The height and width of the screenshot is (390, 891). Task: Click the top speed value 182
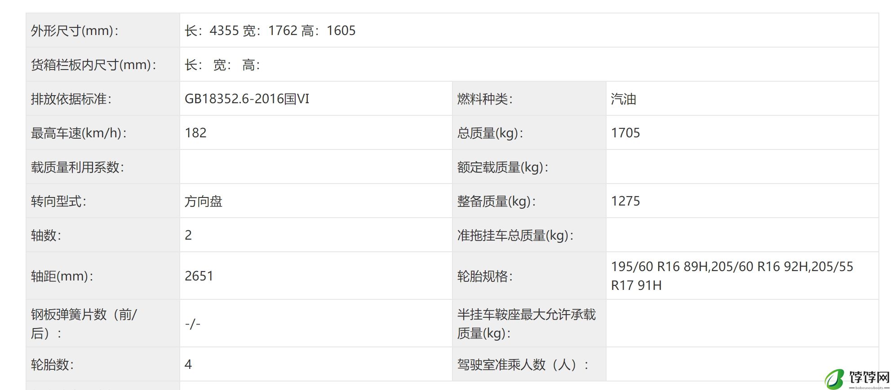click(195, 133)
